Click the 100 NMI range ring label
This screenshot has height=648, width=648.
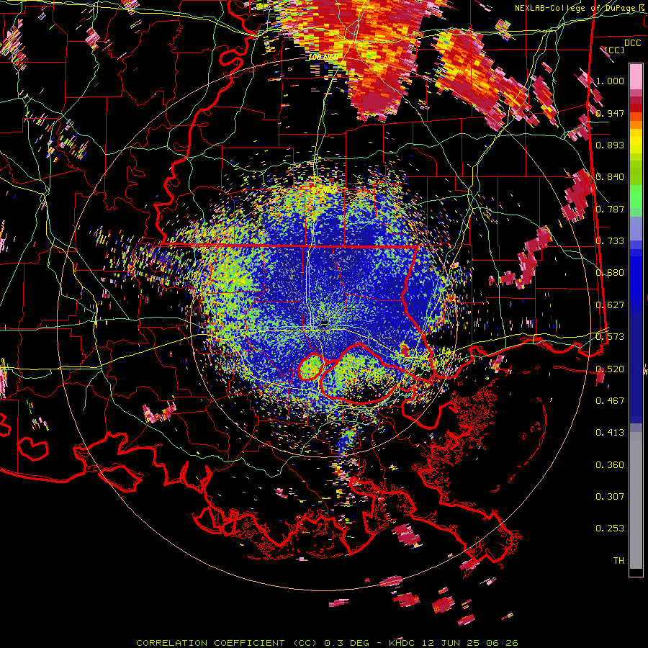point(323,57)
